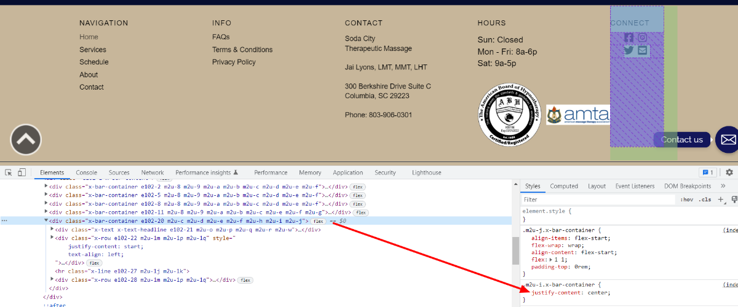The height and width of the screenshot is (307, 738).
Task: Expand the x-text-headline e102-21 div node
Action: coord(52,230)
